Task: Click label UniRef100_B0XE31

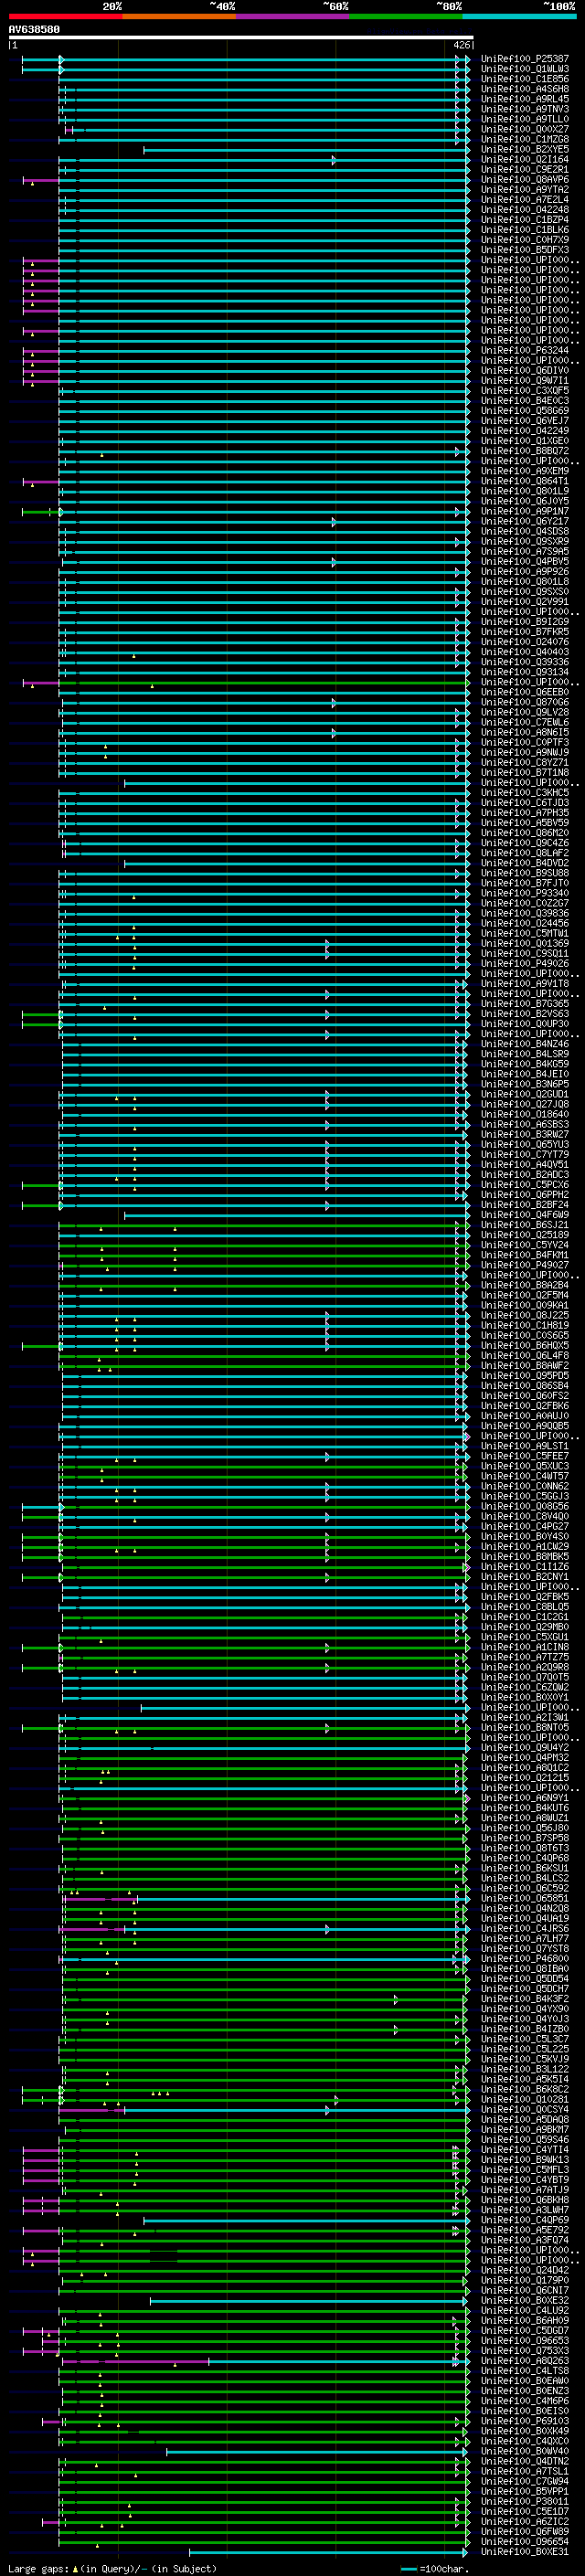Action: [x=524, y=2551]
